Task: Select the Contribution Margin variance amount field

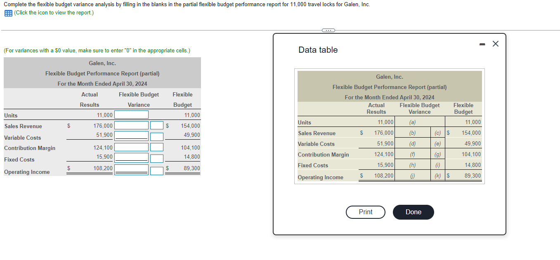Action: point(131,147)
